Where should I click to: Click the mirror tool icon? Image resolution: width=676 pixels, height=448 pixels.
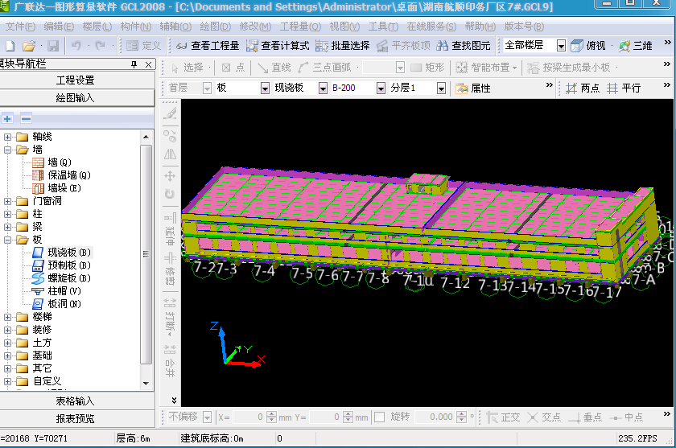pyautogui.click(x=171, y=154)
